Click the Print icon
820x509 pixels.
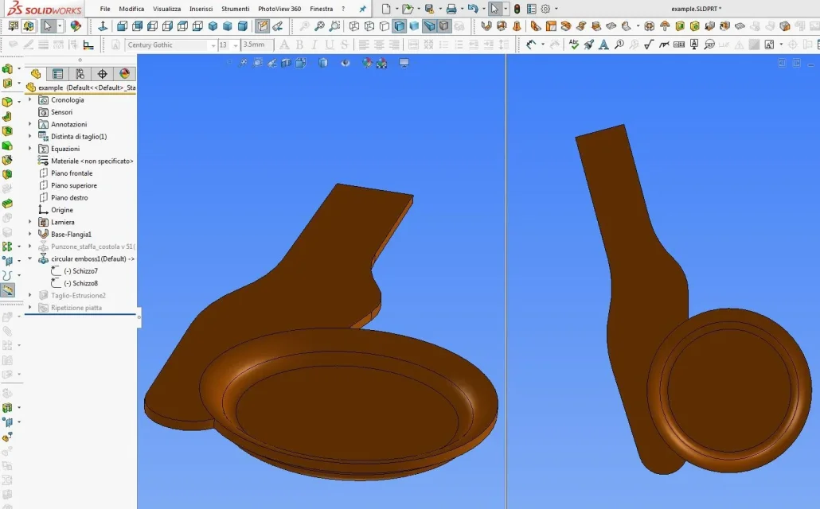[451, 9]
